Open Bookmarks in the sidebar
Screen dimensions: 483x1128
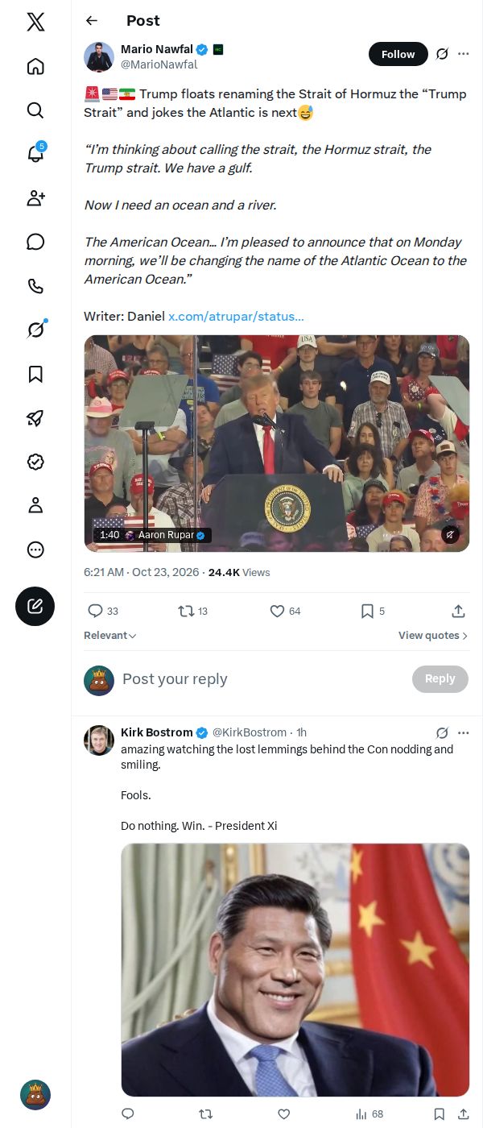[x=35, y=374]
